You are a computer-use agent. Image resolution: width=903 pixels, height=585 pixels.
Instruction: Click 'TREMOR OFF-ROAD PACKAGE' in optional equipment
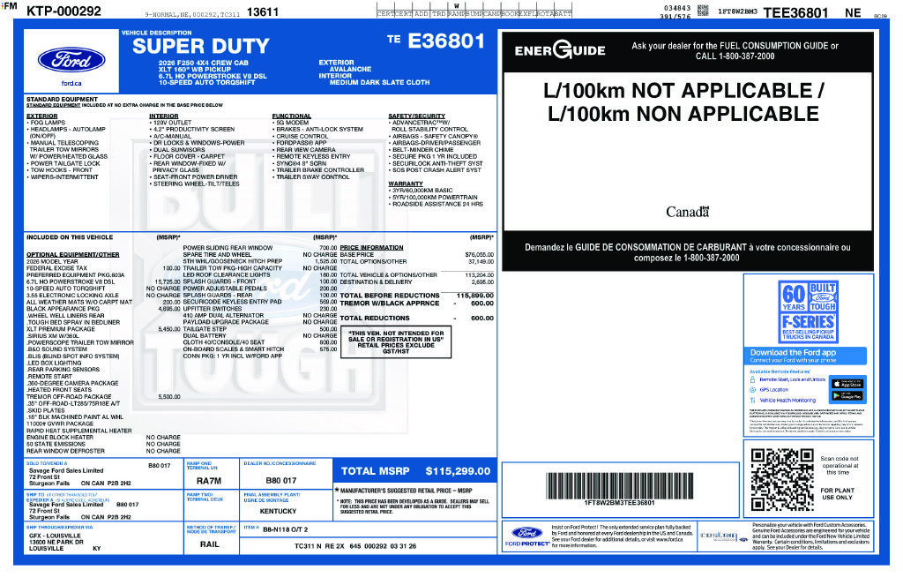(69, 397)
